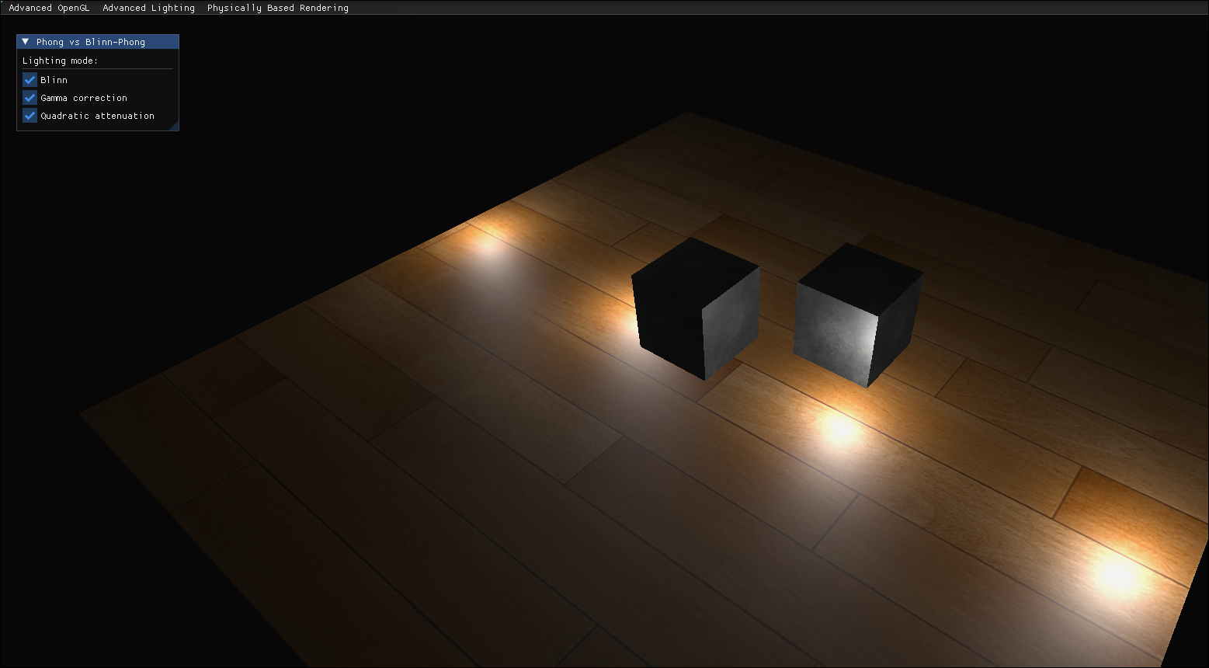Open the Advanced Lighting menu
The height and width of the screenshot is (668, 1209).
coord(148,8)
